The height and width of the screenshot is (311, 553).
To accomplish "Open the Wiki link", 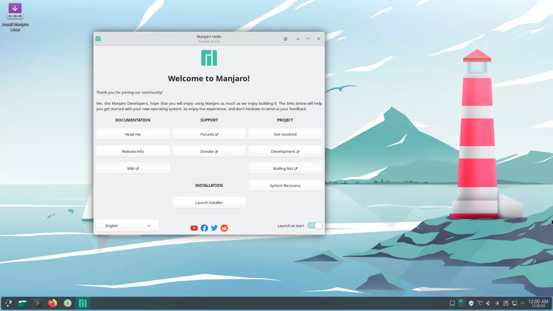I will pyautogui.click(x=133, y=168).
